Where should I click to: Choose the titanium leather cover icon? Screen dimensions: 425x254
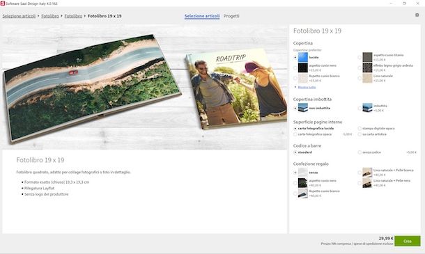[x=367, y=57]
